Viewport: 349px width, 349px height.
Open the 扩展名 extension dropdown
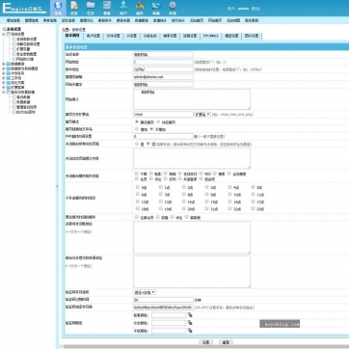(202, 114)
